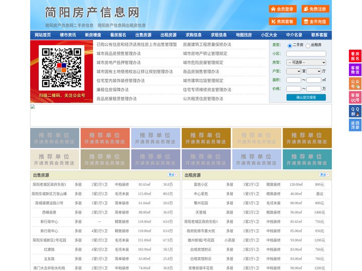This screenshot has height=271, width=362.
Task: Click 更多 in the 出租房源 panel header
Action: 324,175
